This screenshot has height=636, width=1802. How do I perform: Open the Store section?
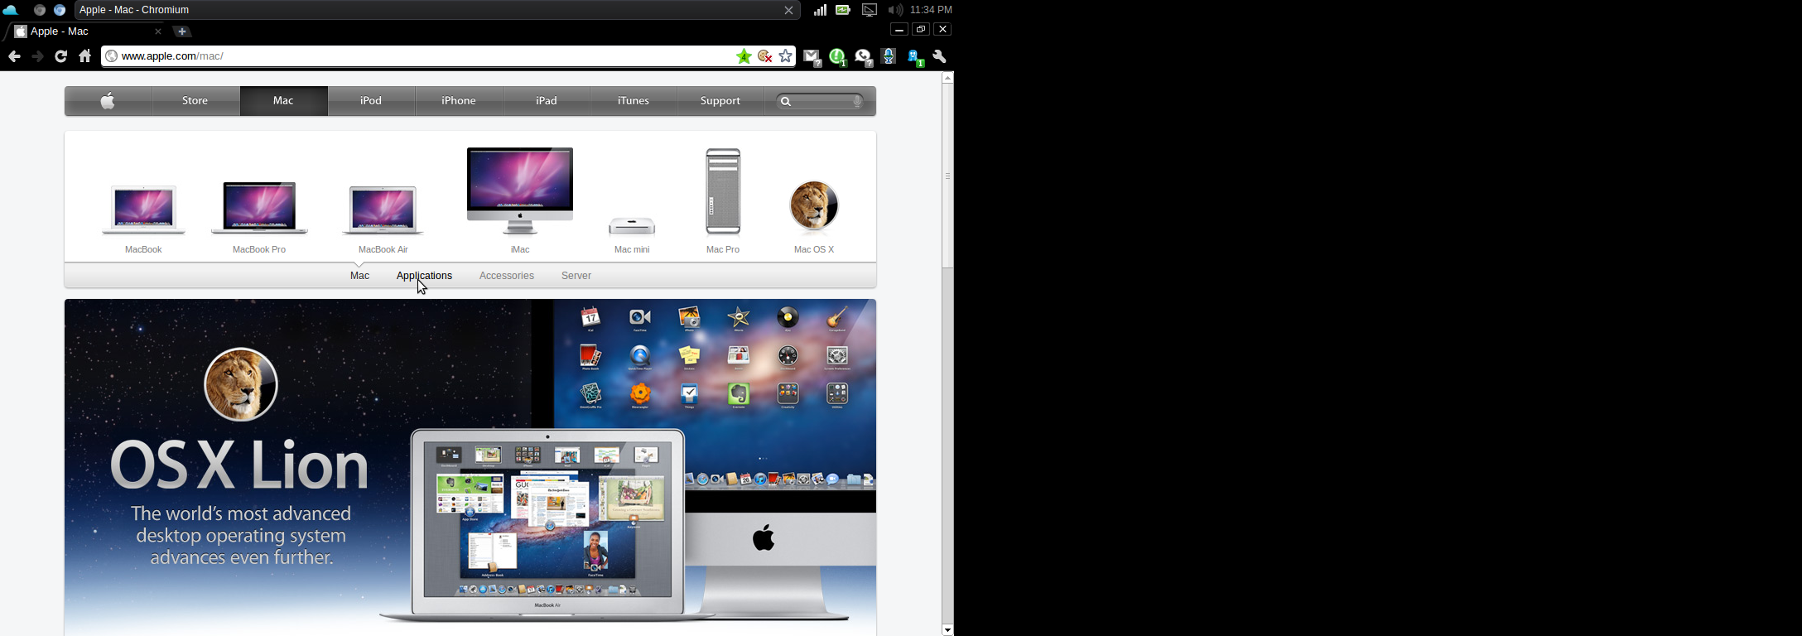click(x=195, y=101)
